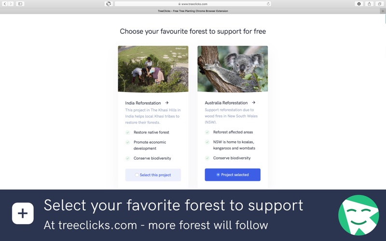This screenshot has height=241, width=386.
Task: Go back with the browser back arrow
Action: click(5, 4)
